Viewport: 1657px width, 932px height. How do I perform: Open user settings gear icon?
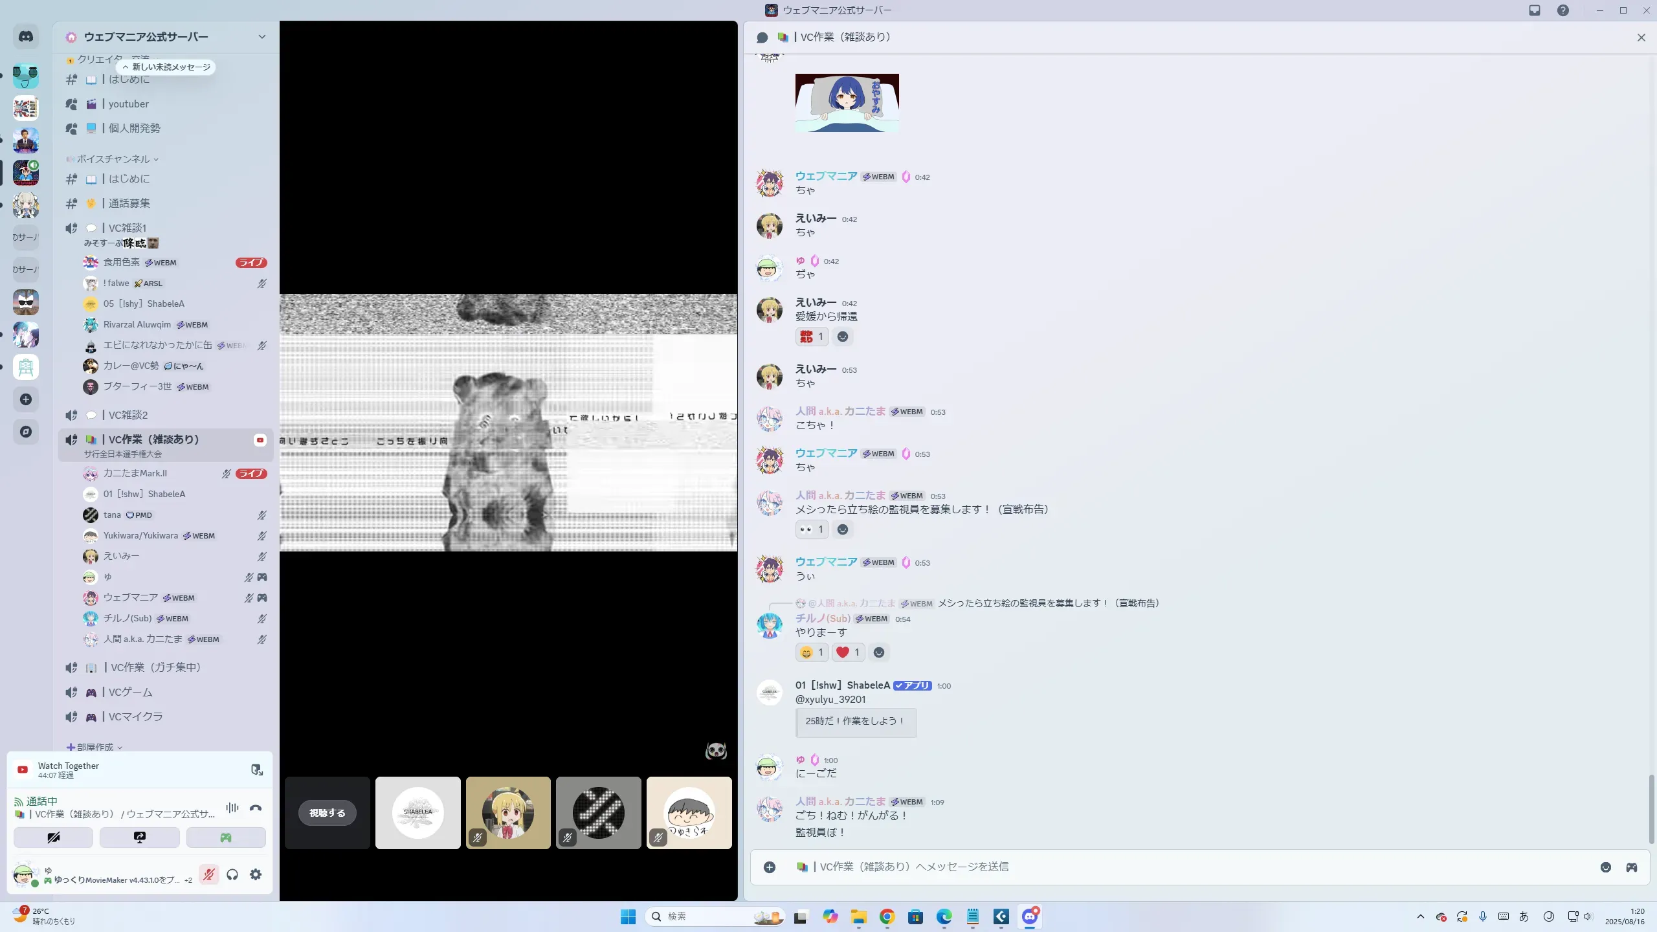tap(256, 874)
